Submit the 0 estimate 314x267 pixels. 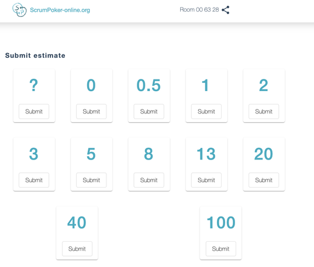(91, 112)
